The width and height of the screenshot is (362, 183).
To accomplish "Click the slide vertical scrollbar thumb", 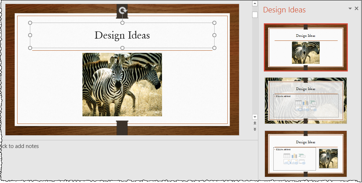I will tap(255, 15).
